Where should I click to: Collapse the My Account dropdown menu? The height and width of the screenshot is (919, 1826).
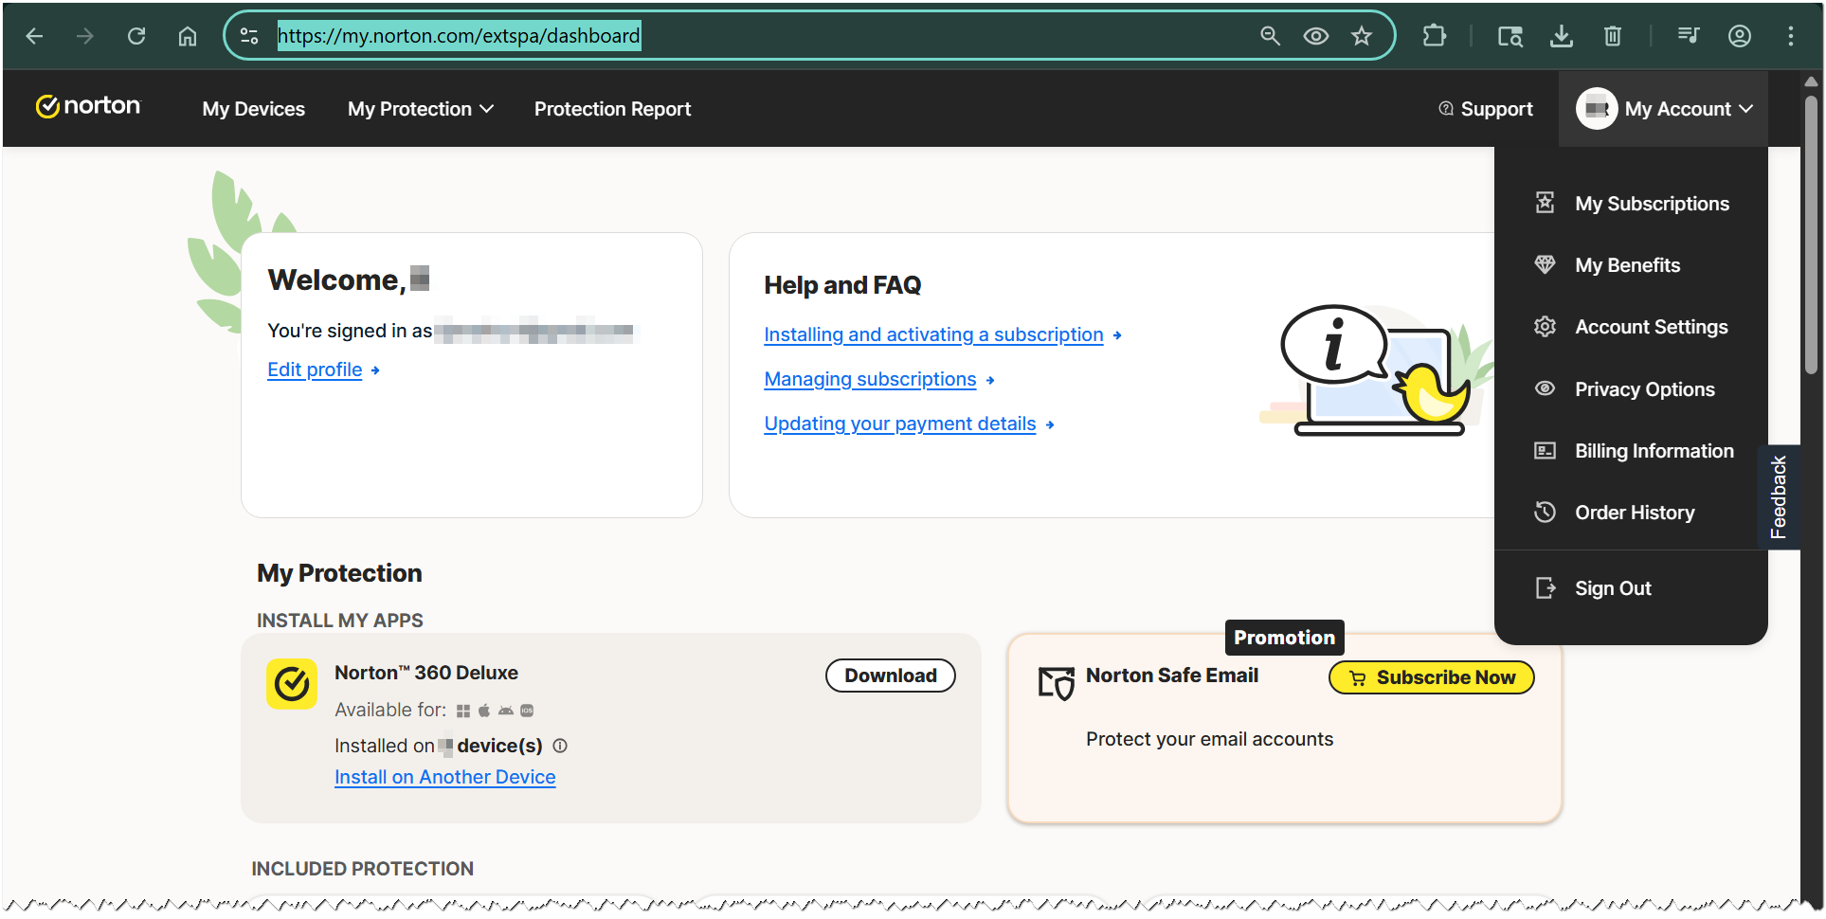[x=1665, y=109]
